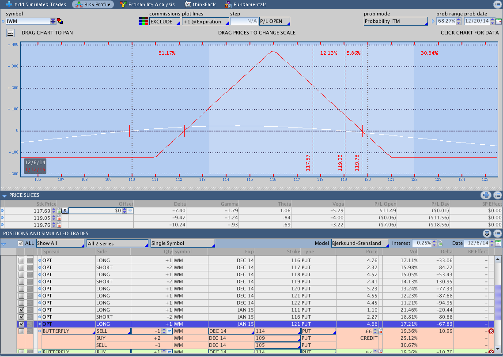Switch to the Probability Analysis tab
This screenshot has height=357, width=503.
point(147,4)
